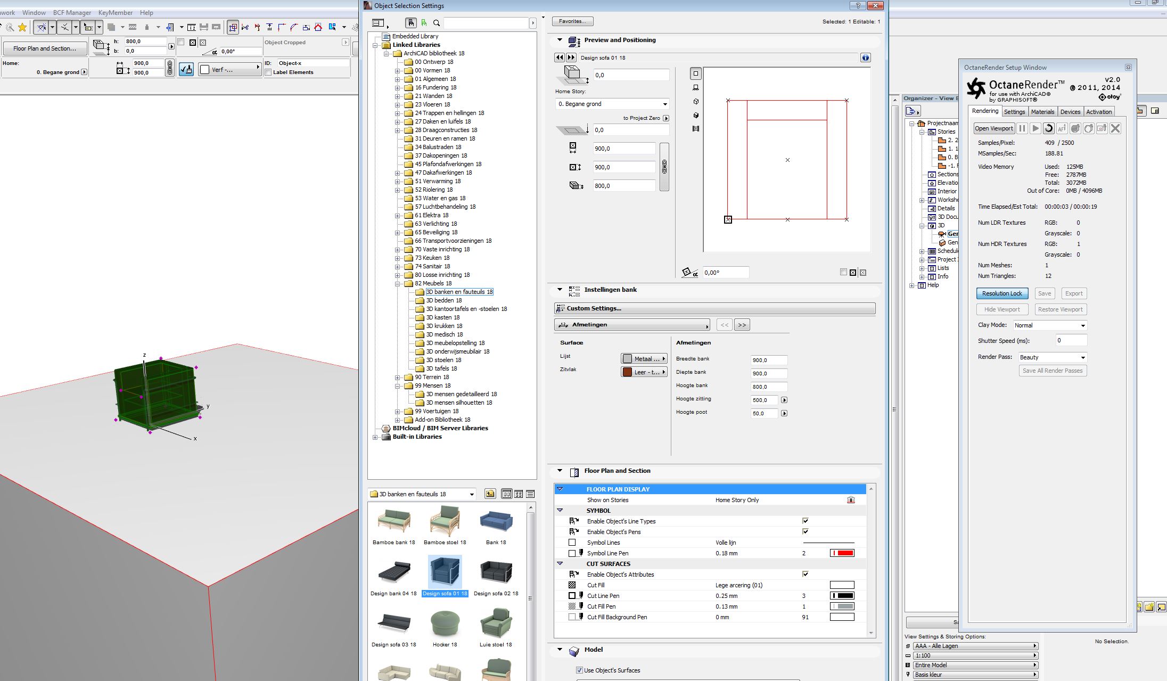Toggle Enable Object's Line Types checkbox

tap(805, 521)
